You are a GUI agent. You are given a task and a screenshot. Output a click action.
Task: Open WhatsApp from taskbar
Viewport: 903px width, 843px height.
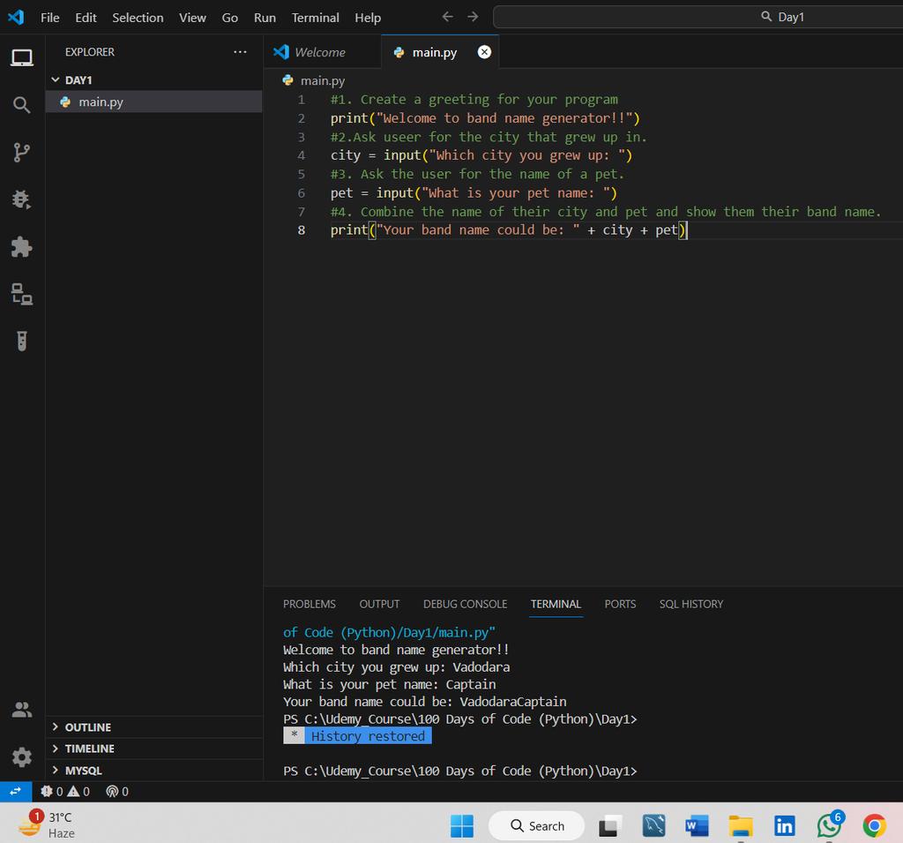click(829, 825)
